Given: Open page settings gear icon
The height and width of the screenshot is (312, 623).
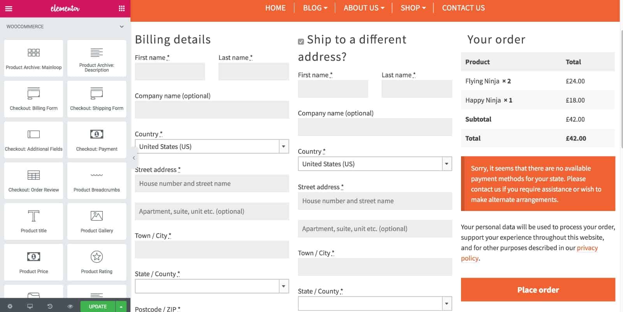Looking at the screenshot, I should click(10, 306).
